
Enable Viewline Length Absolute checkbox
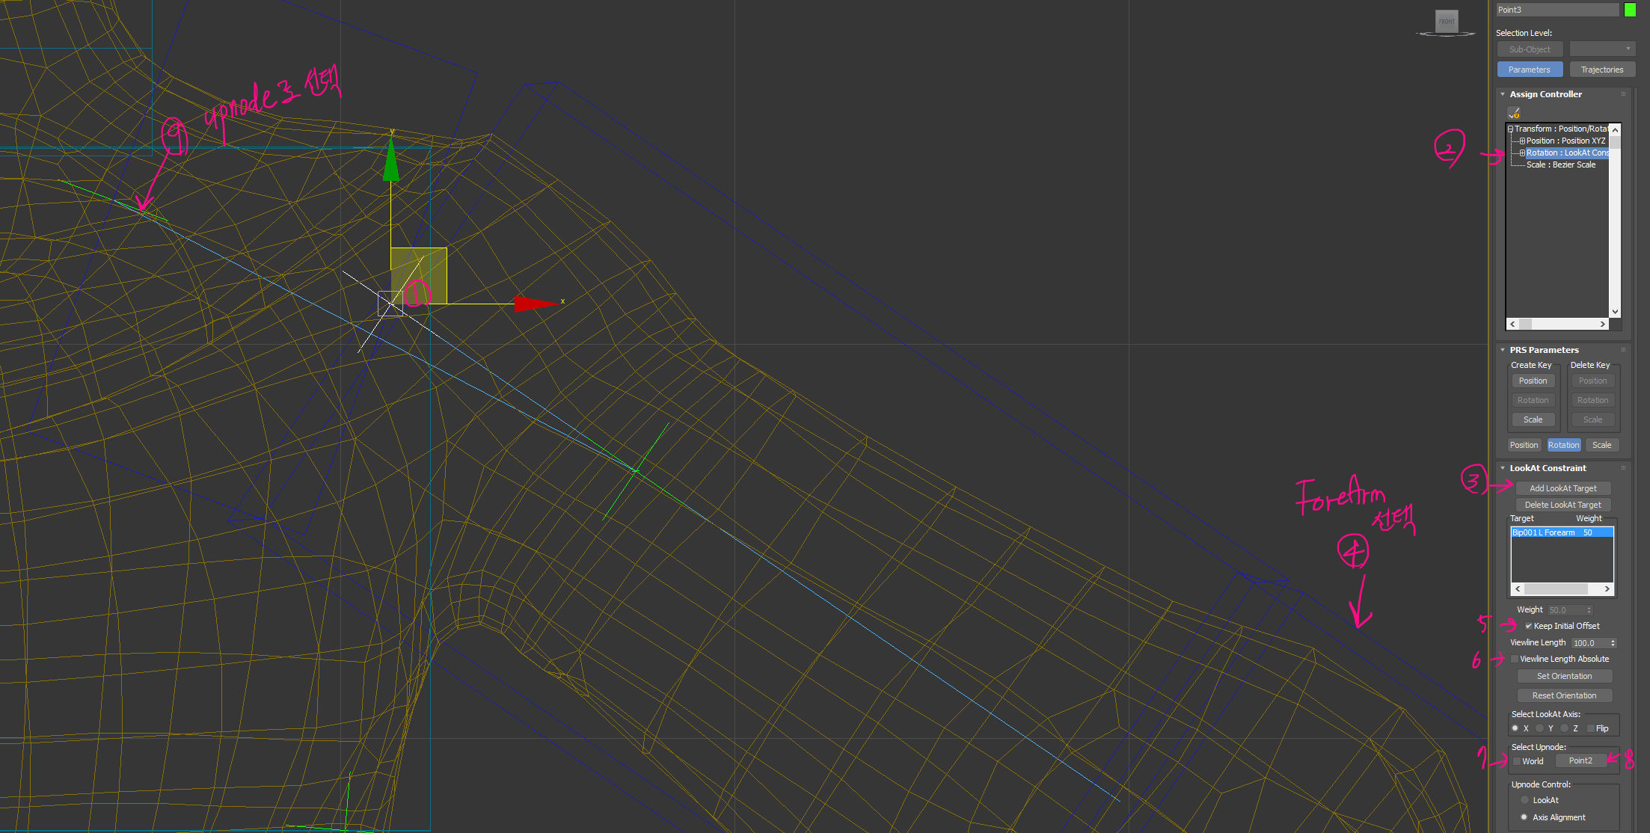click(x=1515, y=659)
